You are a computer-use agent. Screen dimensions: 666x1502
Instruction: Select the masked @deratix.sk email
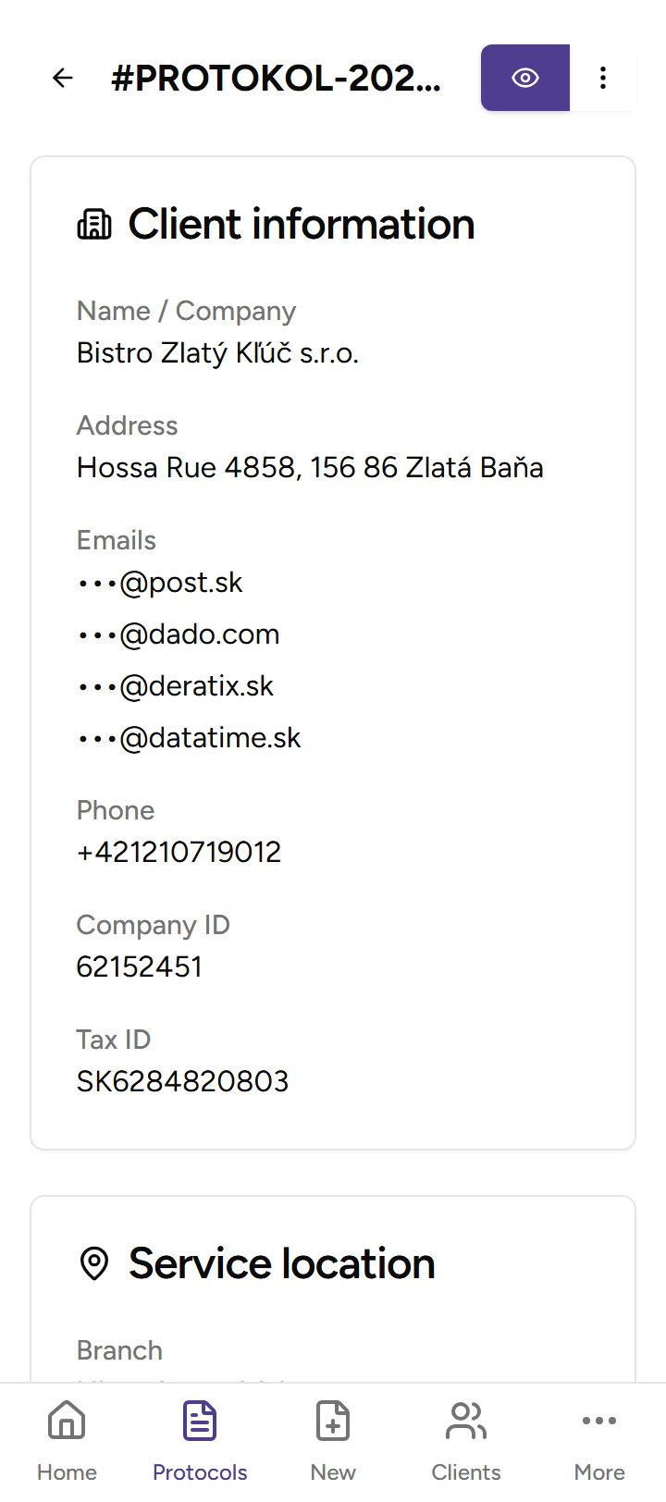(x=176, y=686)
